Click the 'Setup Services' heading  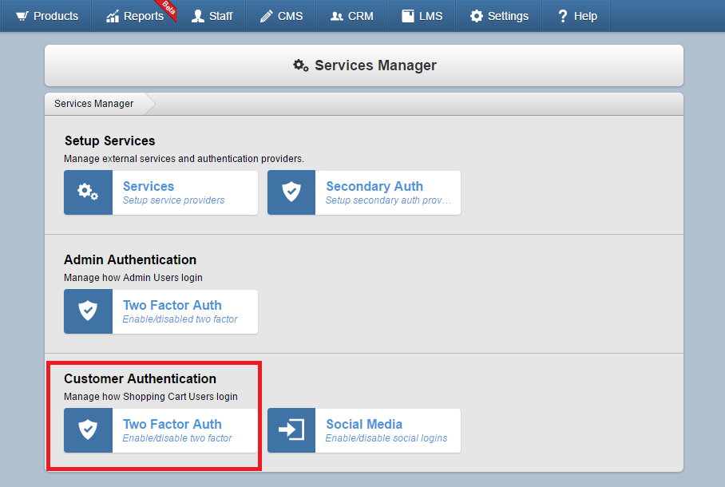click(x=109, y=141)
